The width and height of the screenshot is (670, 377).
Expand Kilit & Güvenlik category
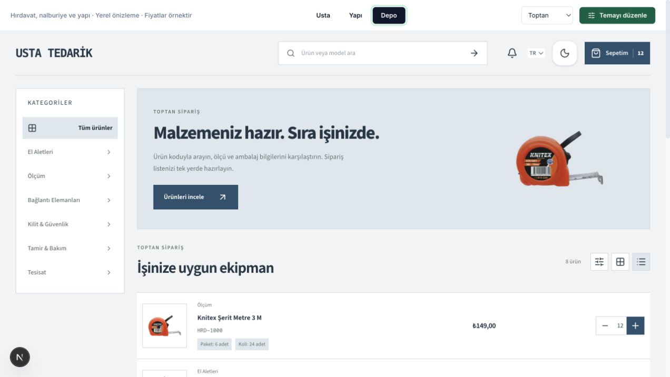[x=70, y=224]
